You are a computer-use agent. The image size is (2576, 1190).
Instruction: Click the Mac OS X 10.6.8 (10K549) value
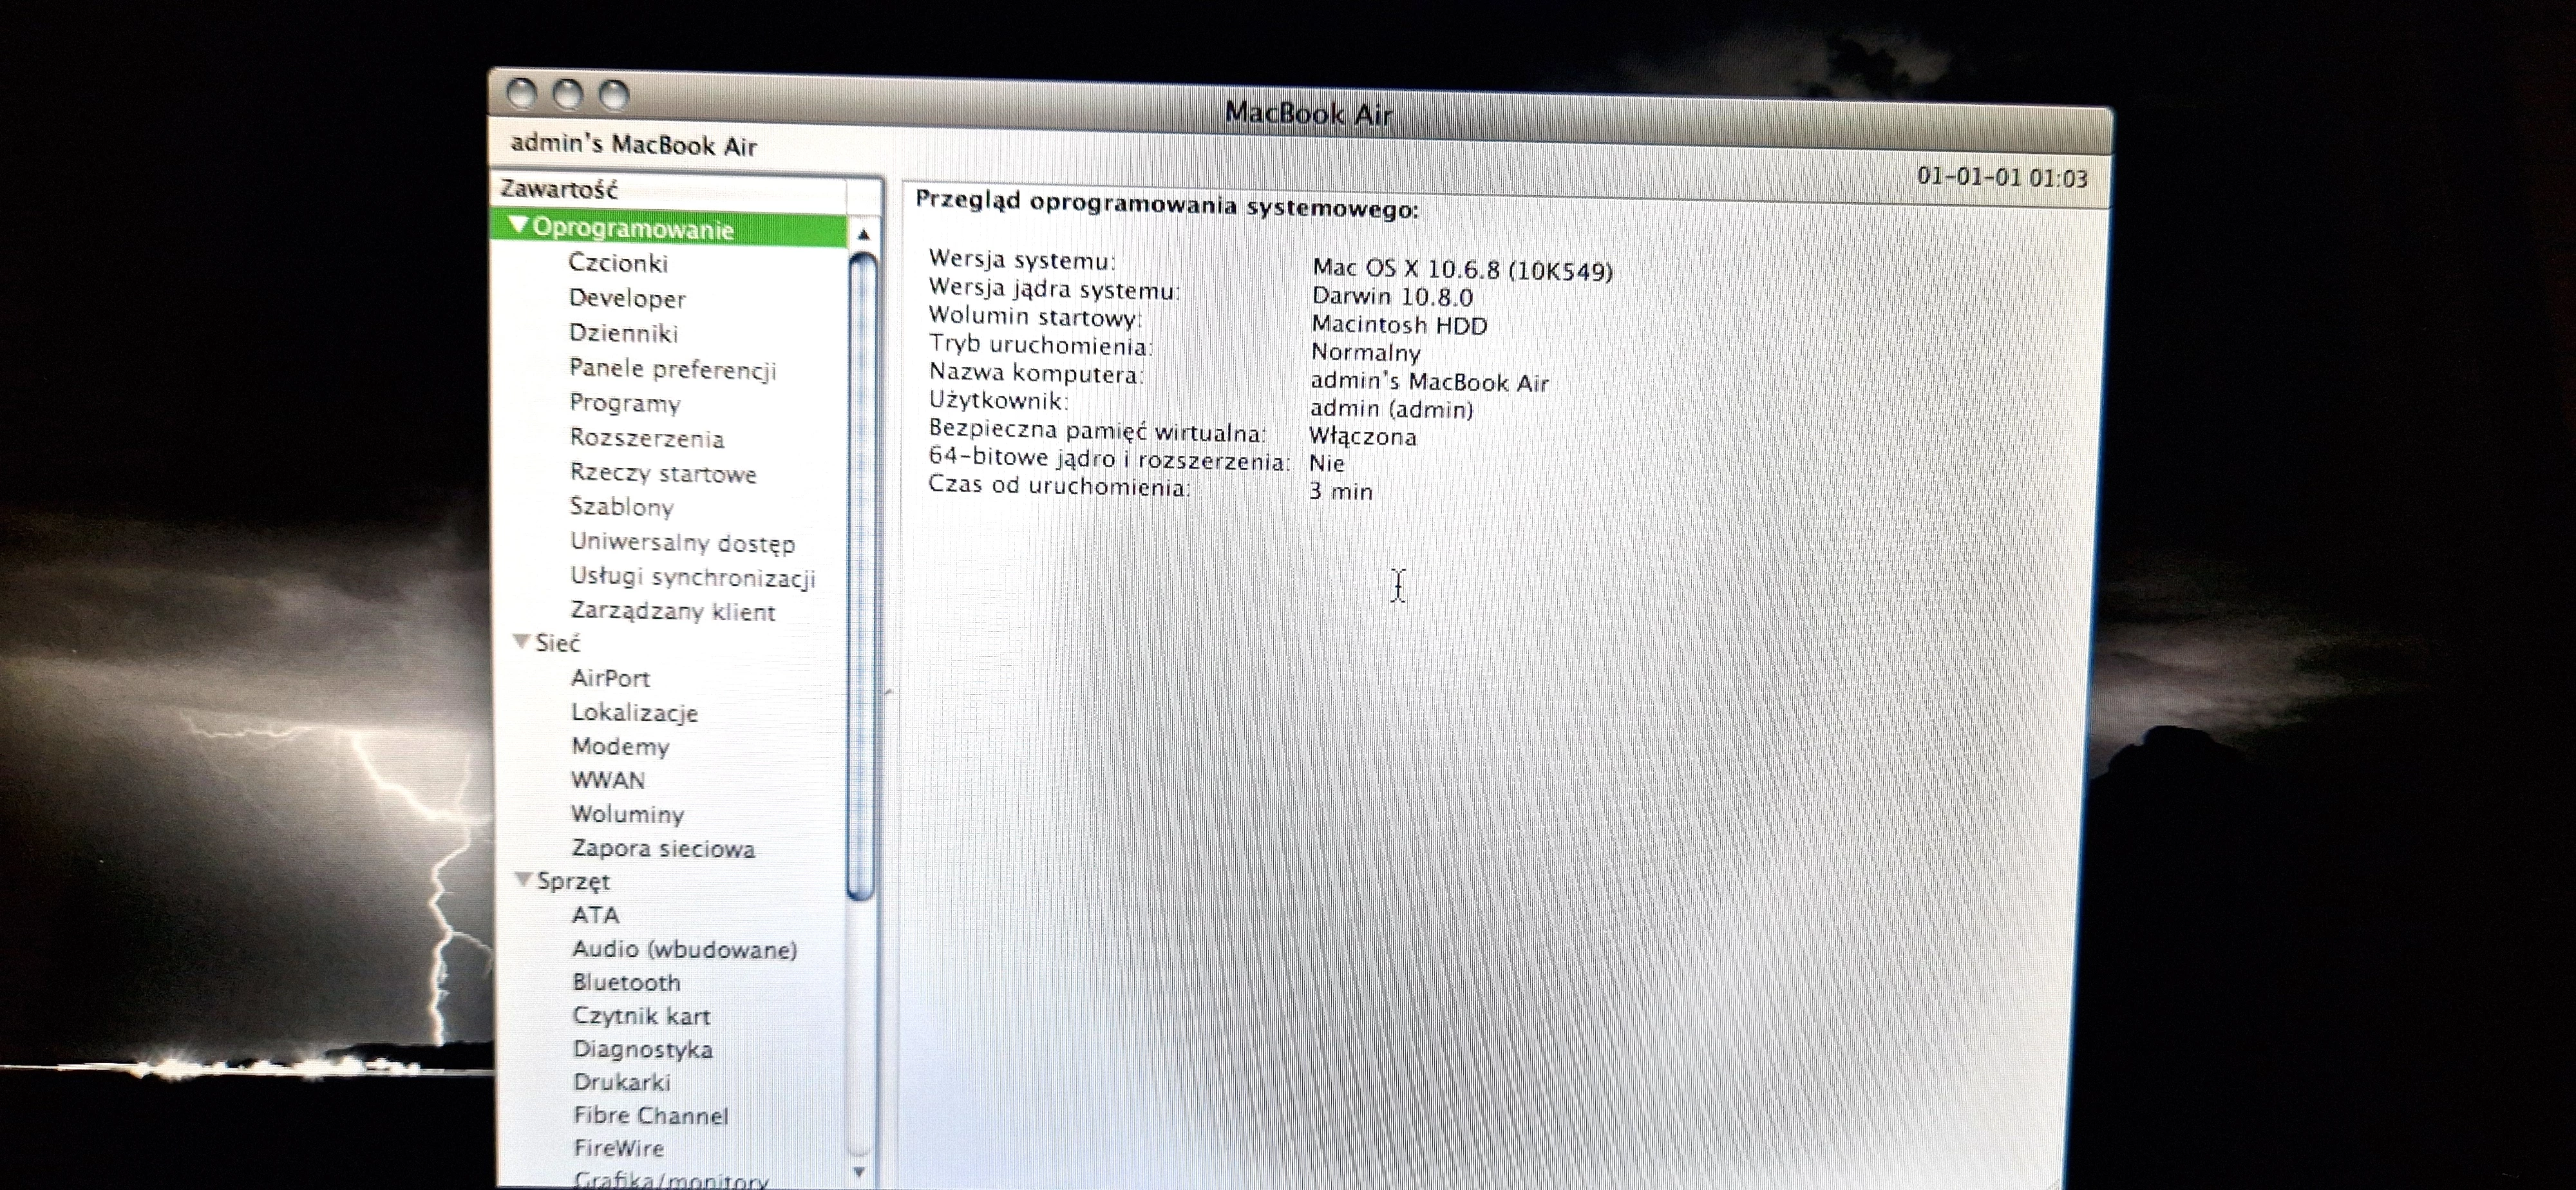(x=1462, y=270)
